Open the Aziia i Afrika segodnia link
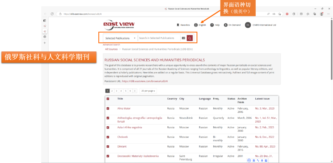 [x=130, y=128]
